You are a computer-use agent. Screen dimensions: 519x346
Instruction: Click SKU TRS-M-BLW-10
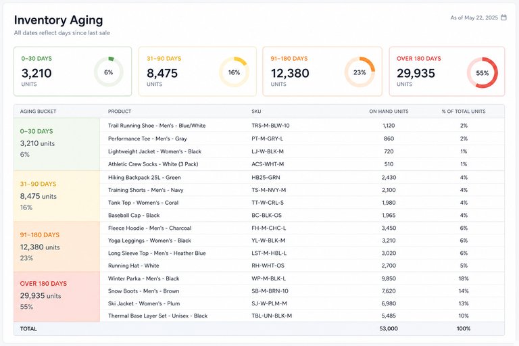(270, 126)
